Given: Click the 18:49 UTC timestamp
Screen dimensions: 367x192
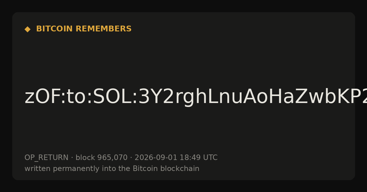Looking at the screenshot, I should [x=198, y=158].
